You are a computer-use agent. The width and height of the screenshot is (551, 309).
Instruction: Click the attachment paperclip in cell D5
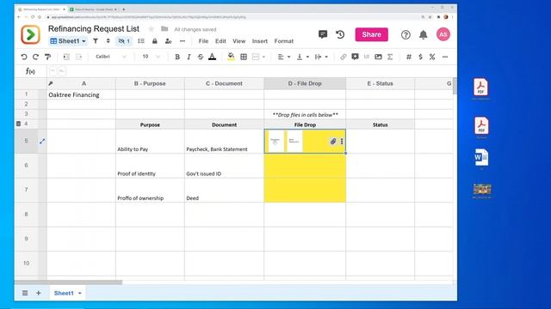pos(333,141)
